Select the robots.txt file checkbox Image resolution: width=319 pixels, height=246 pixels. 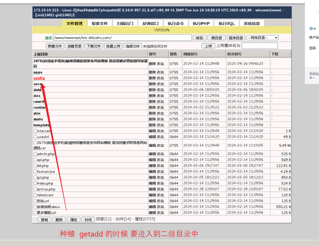click(x=35, y=195)
